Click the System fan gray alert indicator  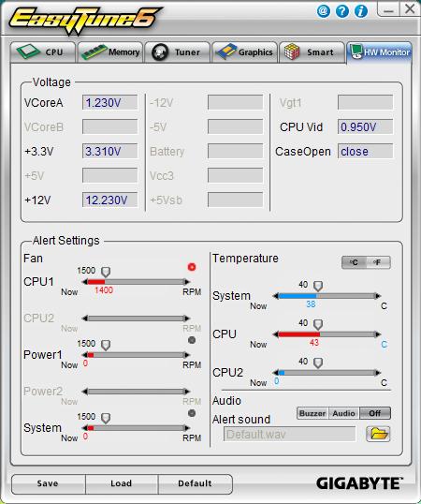pyautogui.click(x=192, y=413)
